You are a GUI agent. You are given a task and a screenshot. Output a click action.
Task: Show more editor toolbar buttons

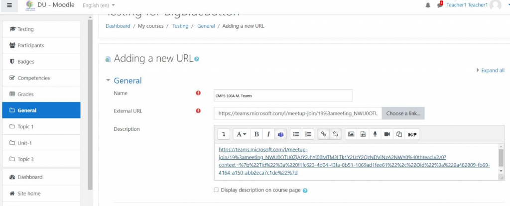pos(224,134)
